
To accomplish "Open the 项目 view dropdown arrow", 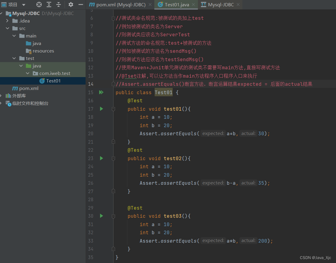I will click(24, 5).
